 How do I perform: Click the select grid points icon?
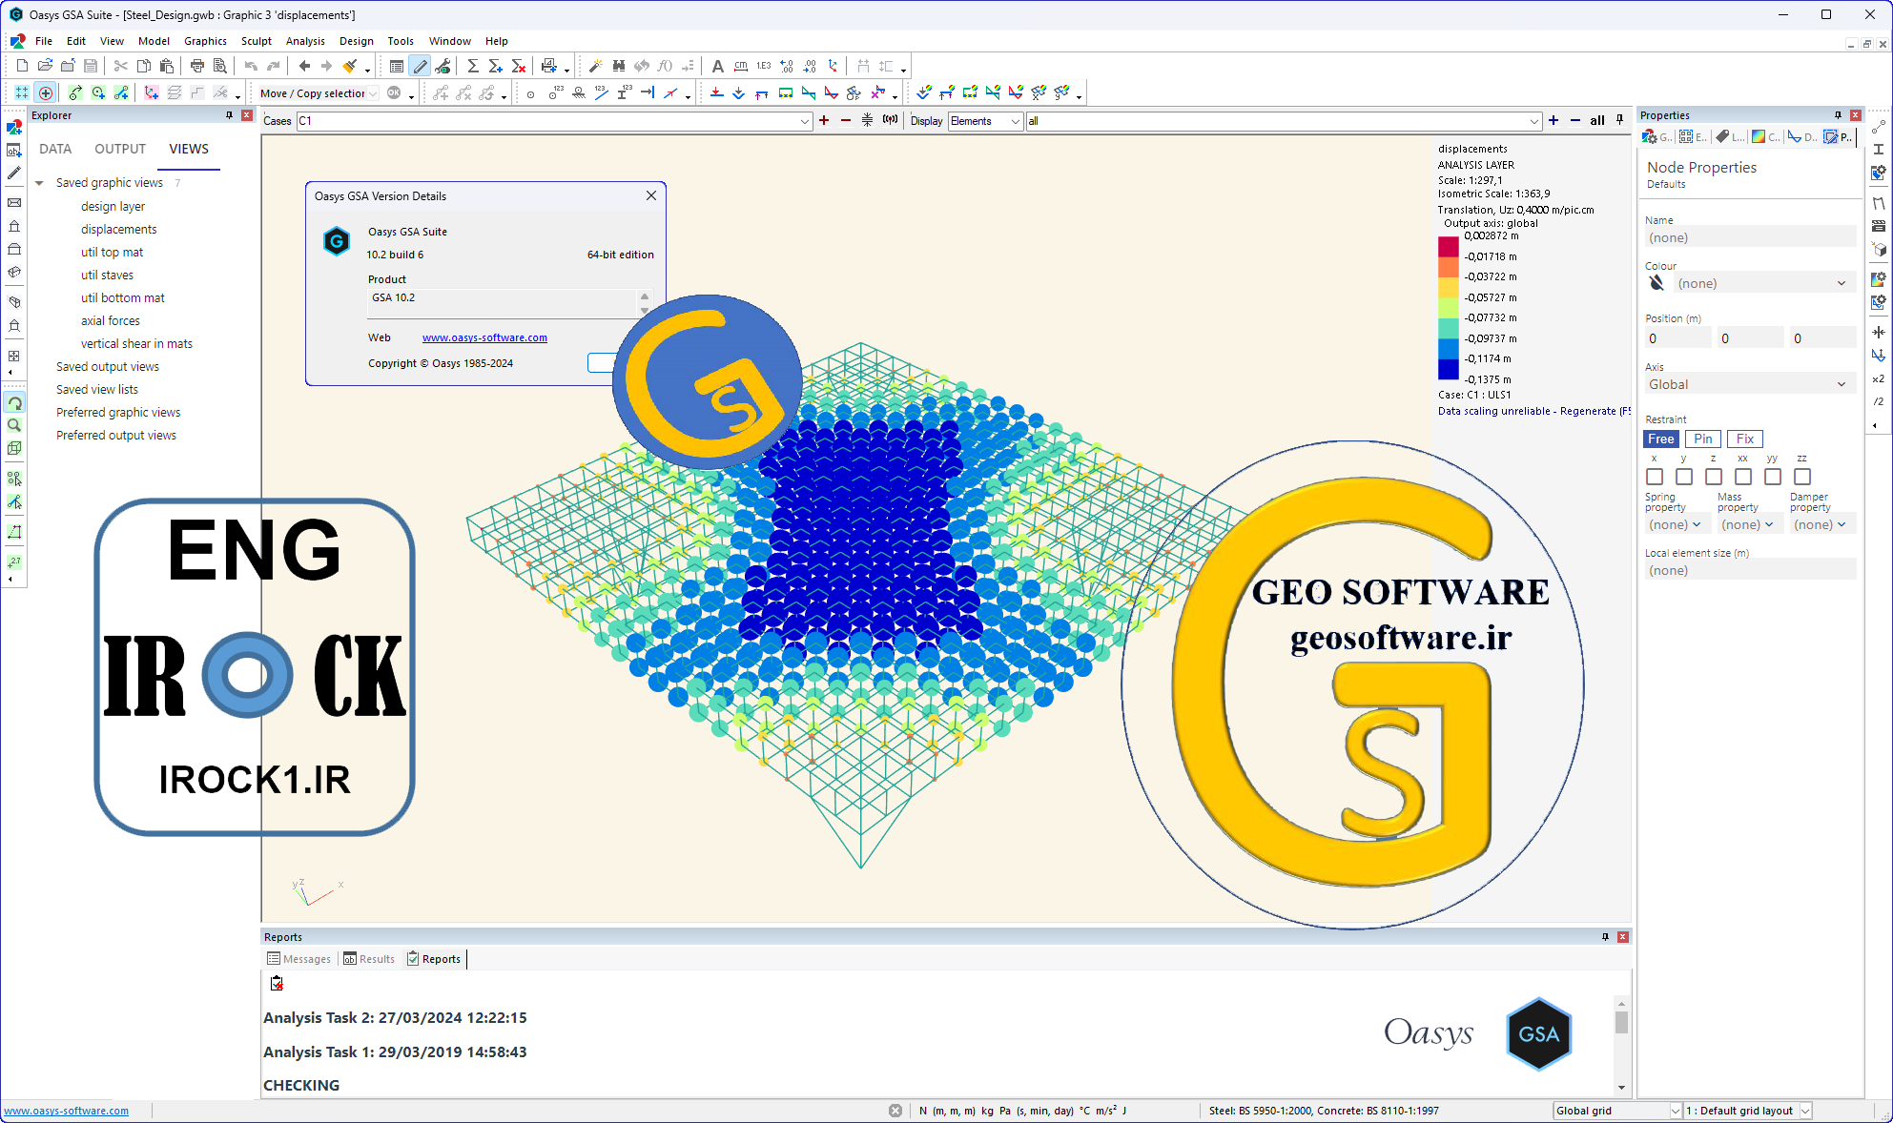[x=21, y=92]
